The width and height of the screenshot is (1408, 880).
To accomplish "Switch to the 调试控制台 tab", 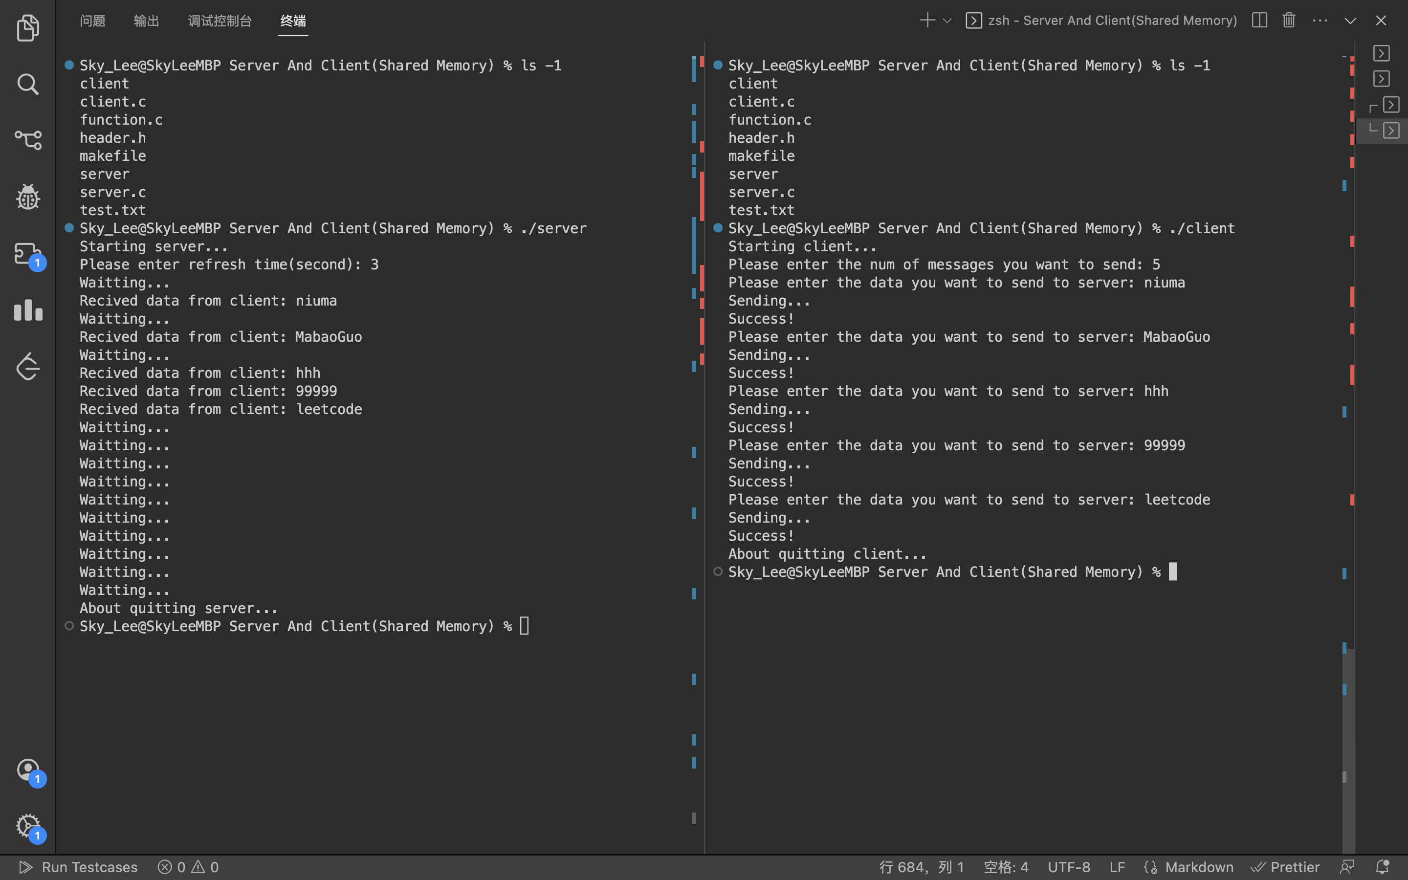I will 220,21.
